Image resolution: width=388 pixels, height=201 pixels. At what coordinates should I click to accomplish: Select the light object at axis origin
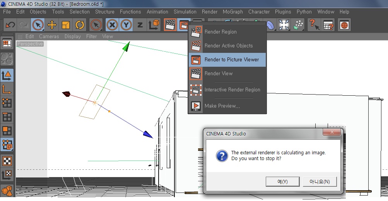tap(94, 102)
